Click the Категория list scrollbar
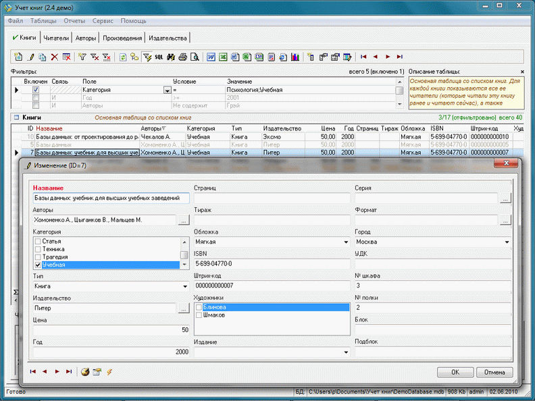 click(x=184, y=253)
